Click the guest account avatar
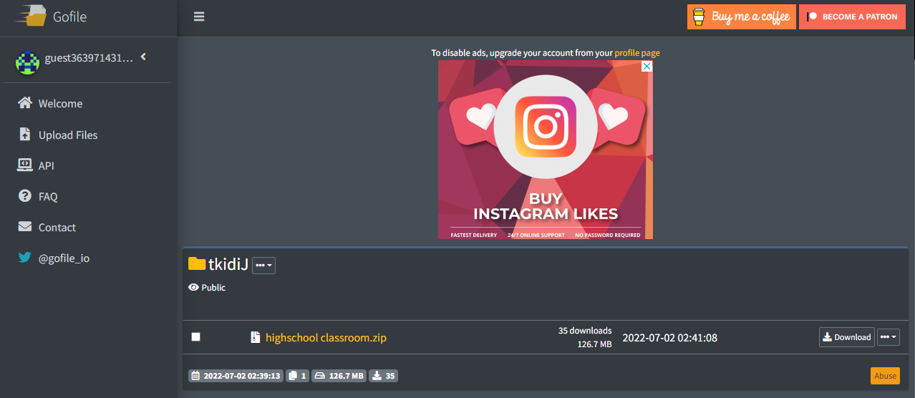 tap(27, 63)
